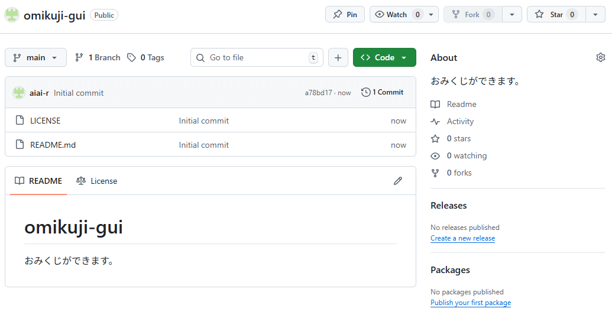612x318 pixels.
Task: Click the Releases heading
Action: [448, 205]
